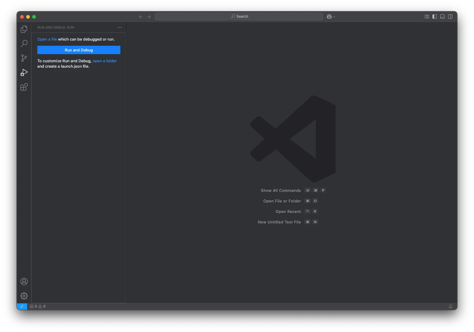Open the Accounts menu icon
This screenshot has width=474, height=332.
(24, 281)
